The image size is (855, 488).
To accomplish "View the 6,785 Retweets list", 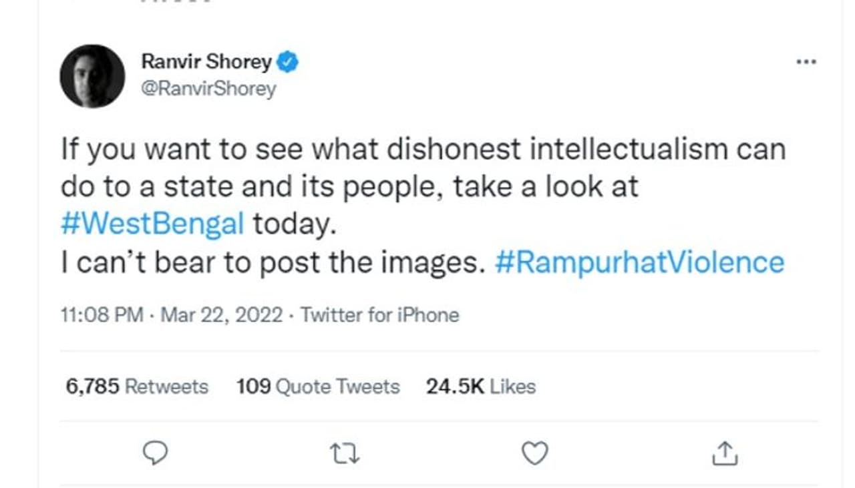I will click(137, 387).
